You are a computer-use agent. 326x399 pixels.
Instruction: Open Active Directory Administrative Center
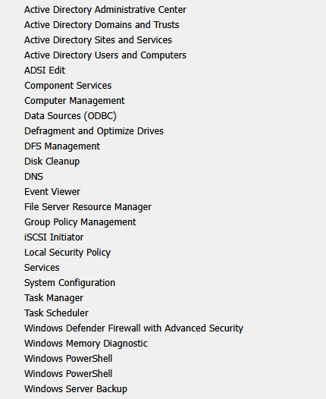(105, 10)
